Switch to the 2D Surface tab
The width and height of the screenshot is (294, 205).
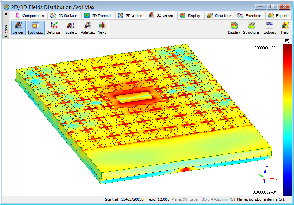point(64,16)
